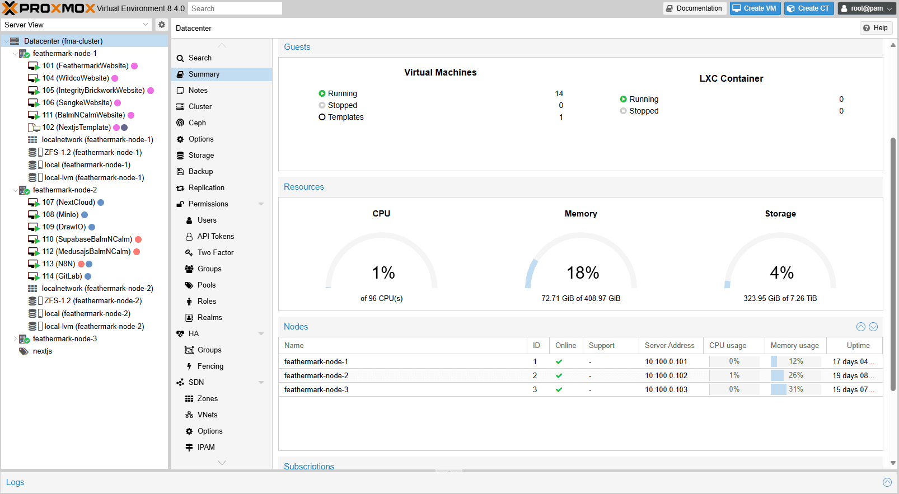Click the top Search input field

point(235,8)
